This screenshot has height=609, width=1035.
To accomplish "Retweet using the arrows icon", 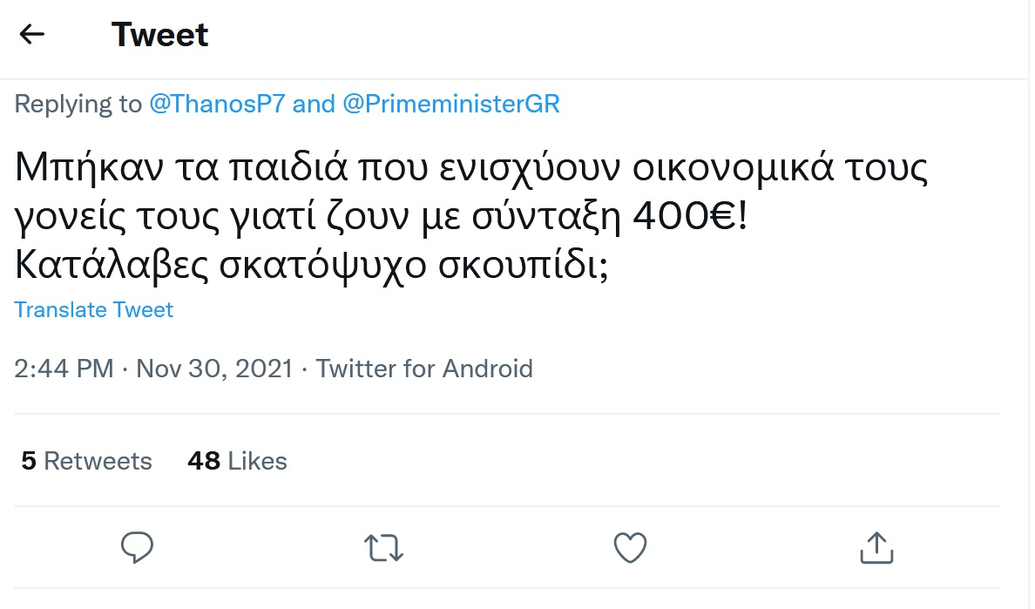I will (x=382, y=548).
